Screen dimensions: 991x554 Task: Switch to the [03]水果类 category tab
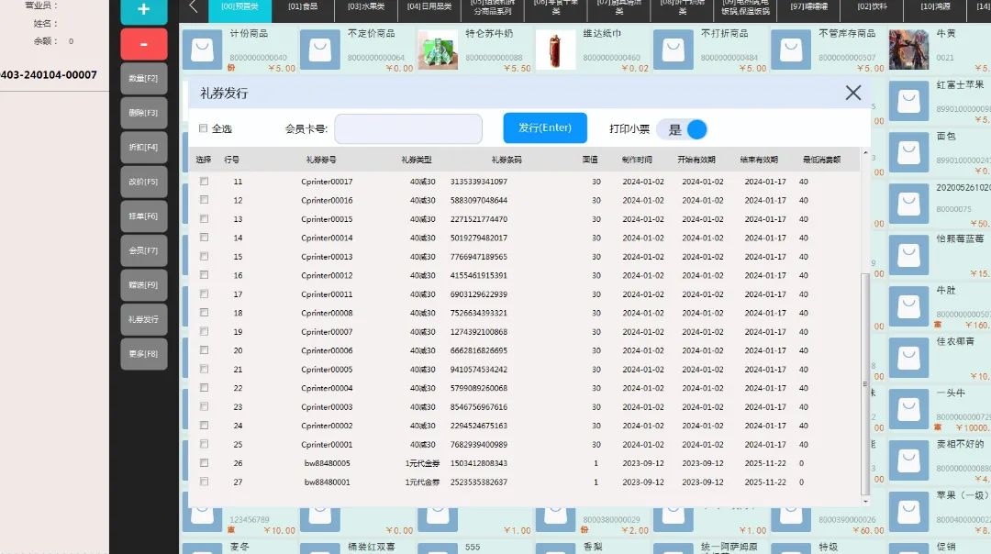click(366, 7)
